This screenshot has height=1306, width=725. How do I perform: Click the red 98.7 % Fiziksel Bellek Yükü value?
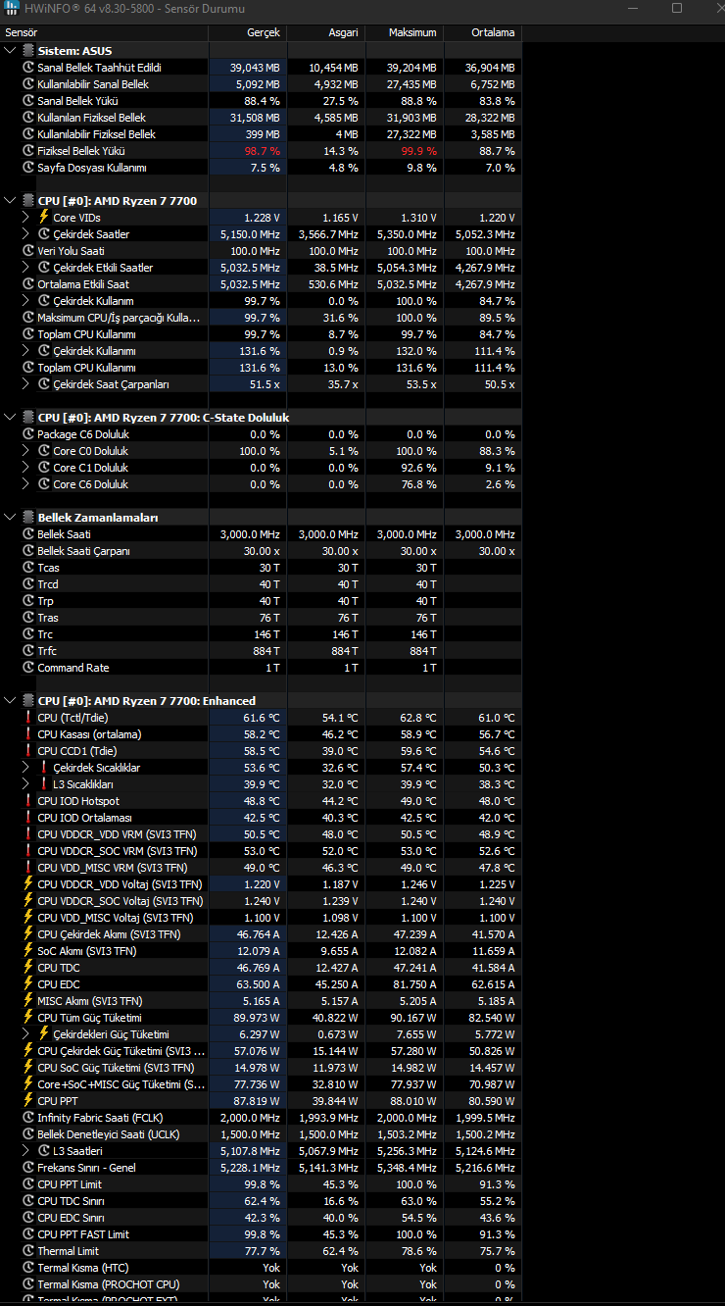pos(262,151)
